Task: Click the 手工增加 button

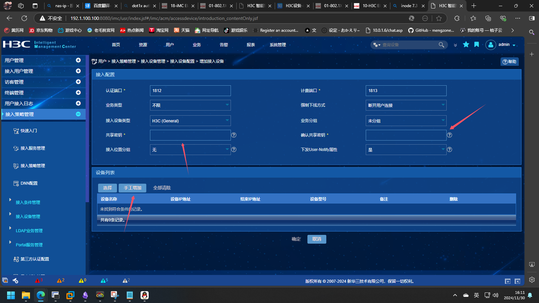Action: [x=133, y=188]
